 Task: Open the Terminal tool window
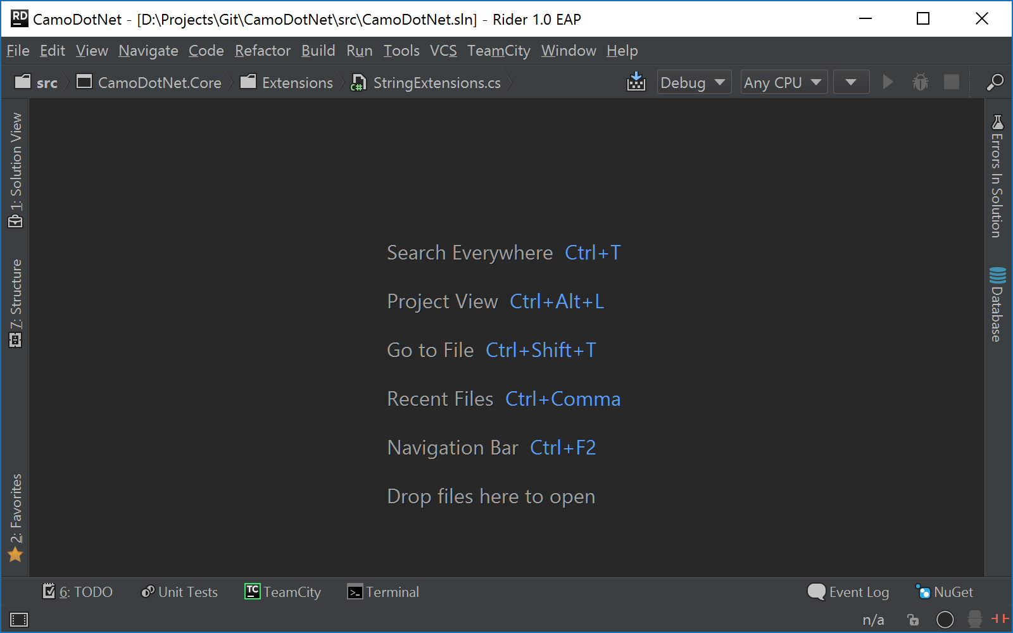point(383,592)
